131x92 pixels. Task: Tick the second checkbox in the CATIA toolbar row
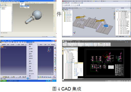click(7, 45)
